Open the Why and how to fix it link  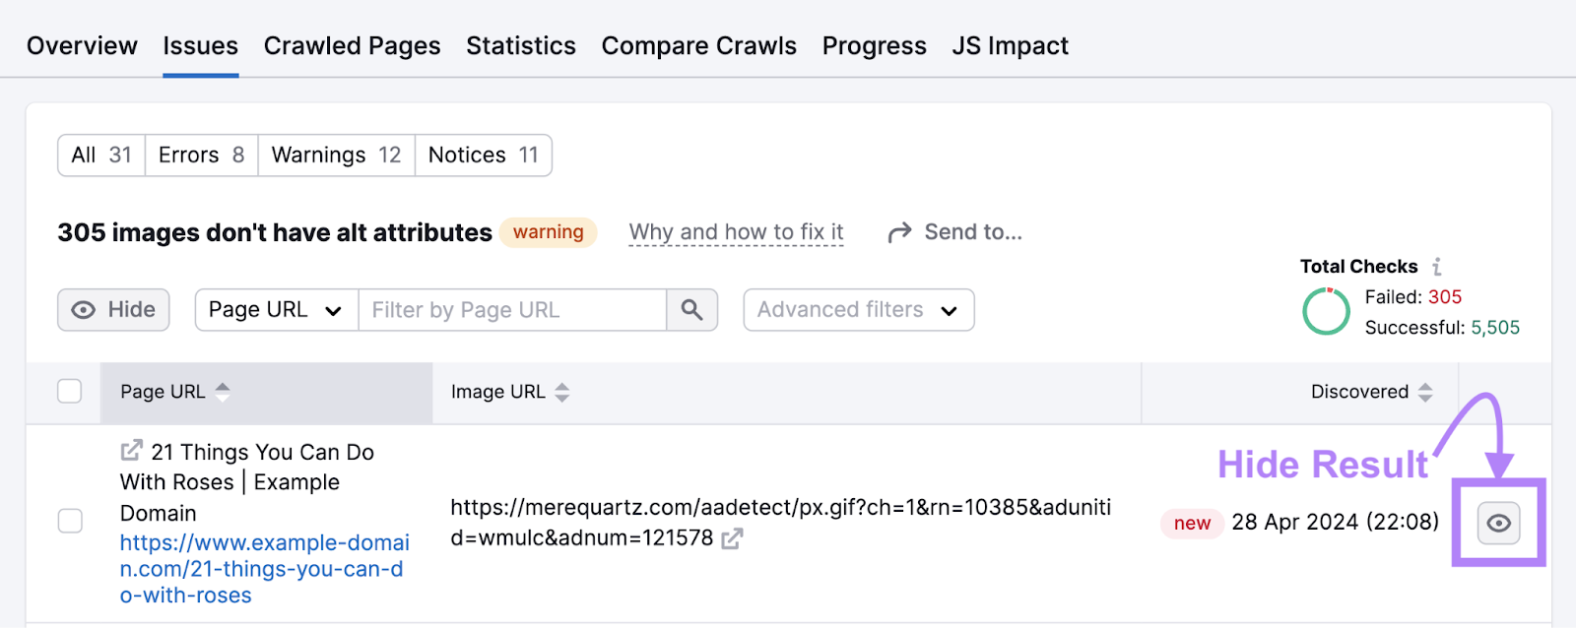[736, 232]
